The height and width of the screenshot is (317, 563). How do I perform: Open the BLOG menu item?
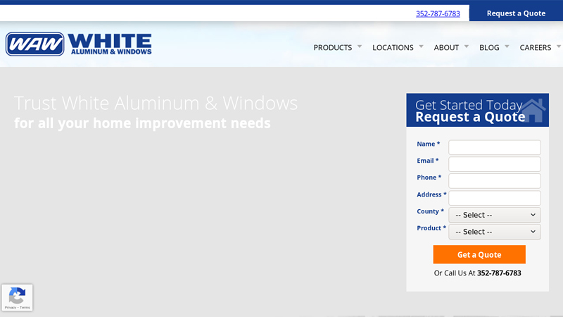click(489, 47)
